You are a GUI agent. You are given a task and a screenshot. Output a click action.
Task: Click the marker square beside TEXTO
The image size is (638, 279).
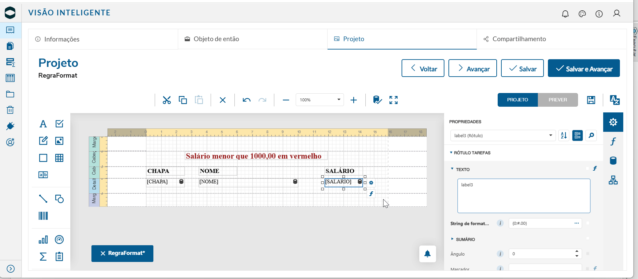click(x=587, y=169)
